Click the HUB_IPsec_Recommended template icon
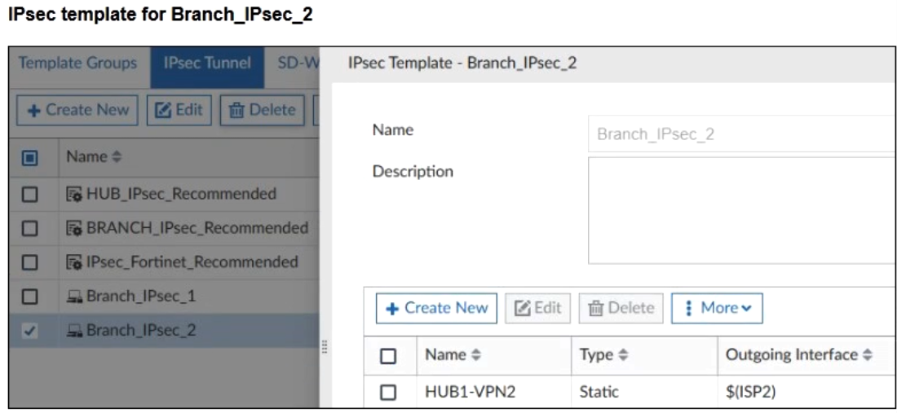Viewport: 897px width, 413px height. (x=74, y=195)
